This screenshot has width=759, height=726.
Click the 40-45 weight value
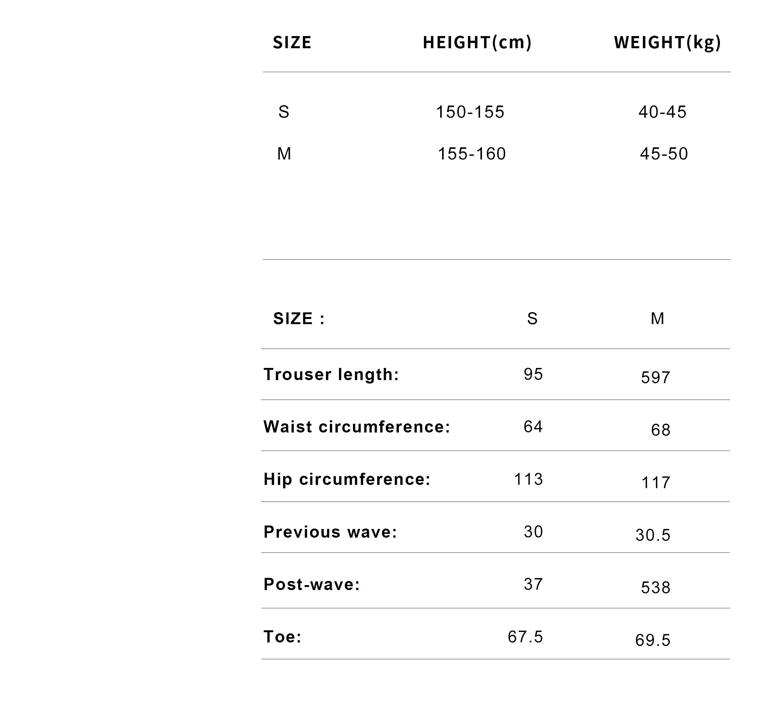pyautogui.click(x=662, y=112)
